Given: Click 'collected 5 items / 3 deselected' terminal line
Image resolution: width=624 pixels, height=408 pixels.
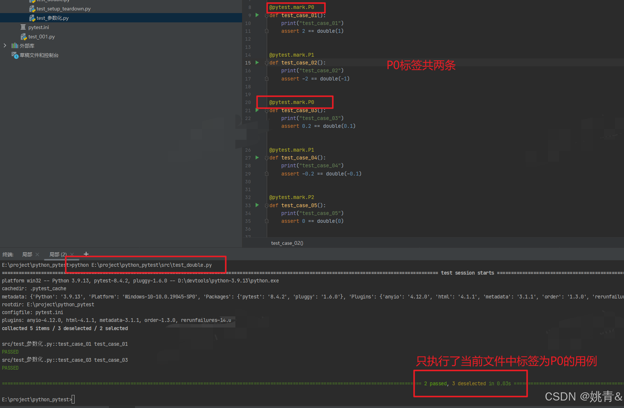Looking at the screenshot, I should coord(65,328).
